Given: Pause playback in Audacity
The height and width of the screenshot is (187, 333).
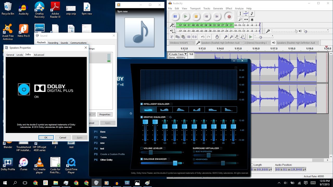Looking at the screenshot, I should point(175,16).
